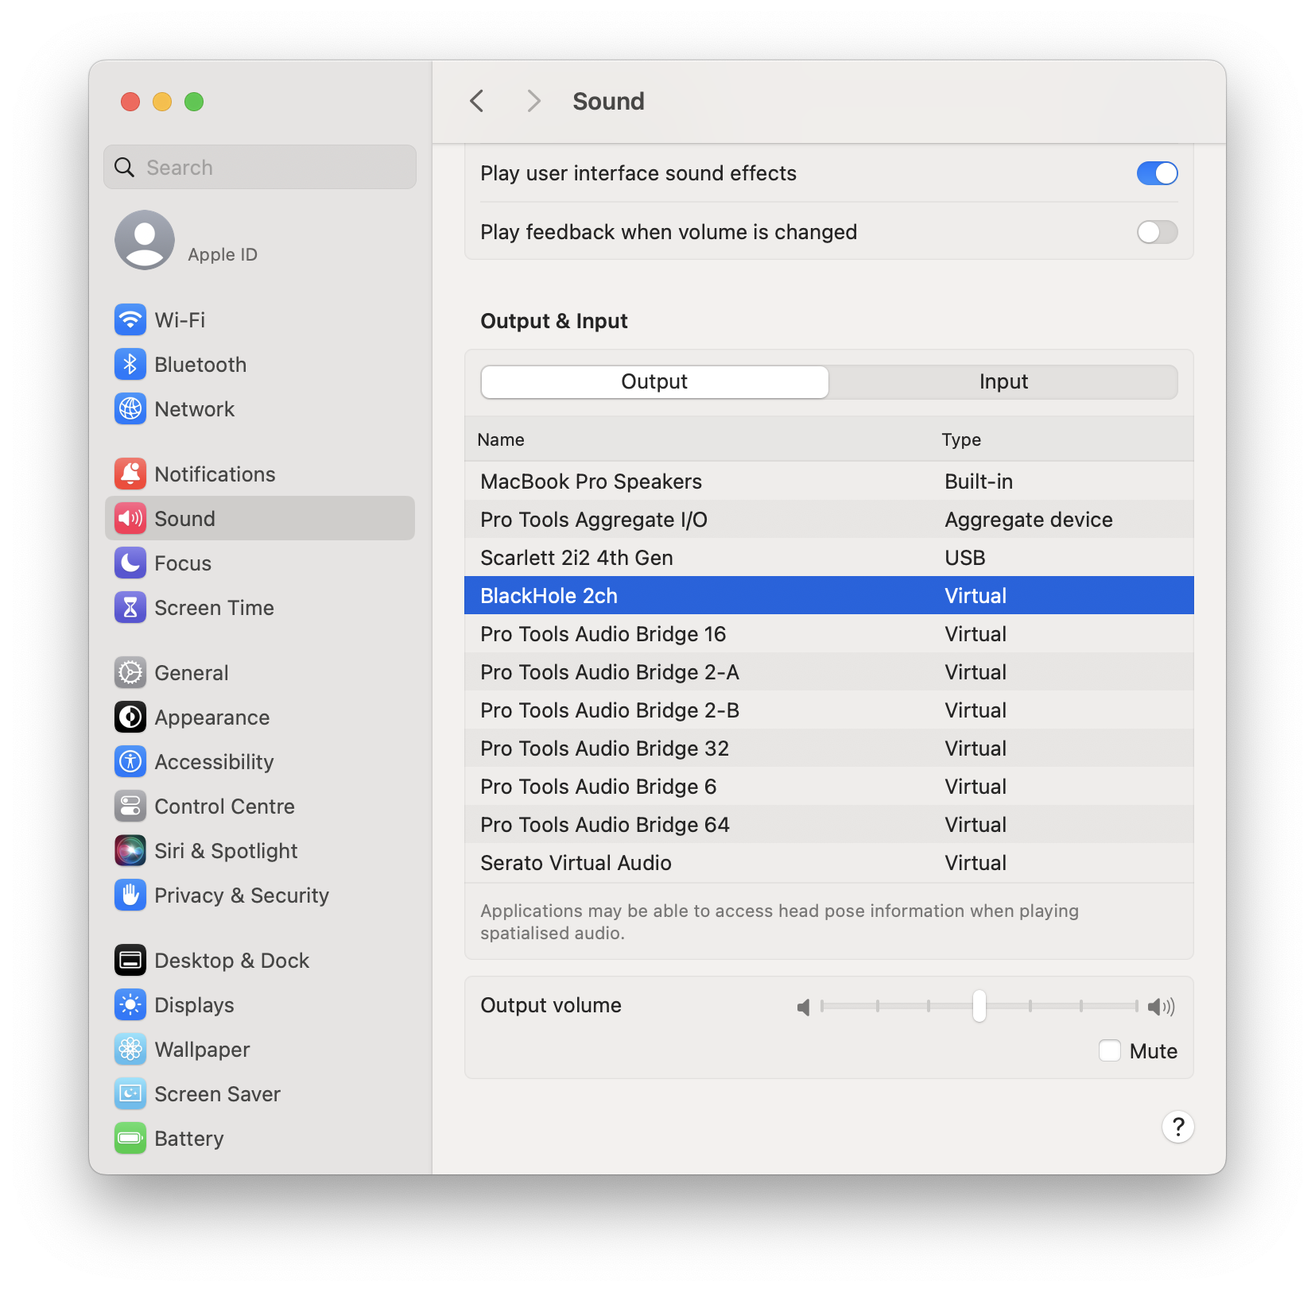Disable Play user interface sound effects

click(x=1157, y=173)
